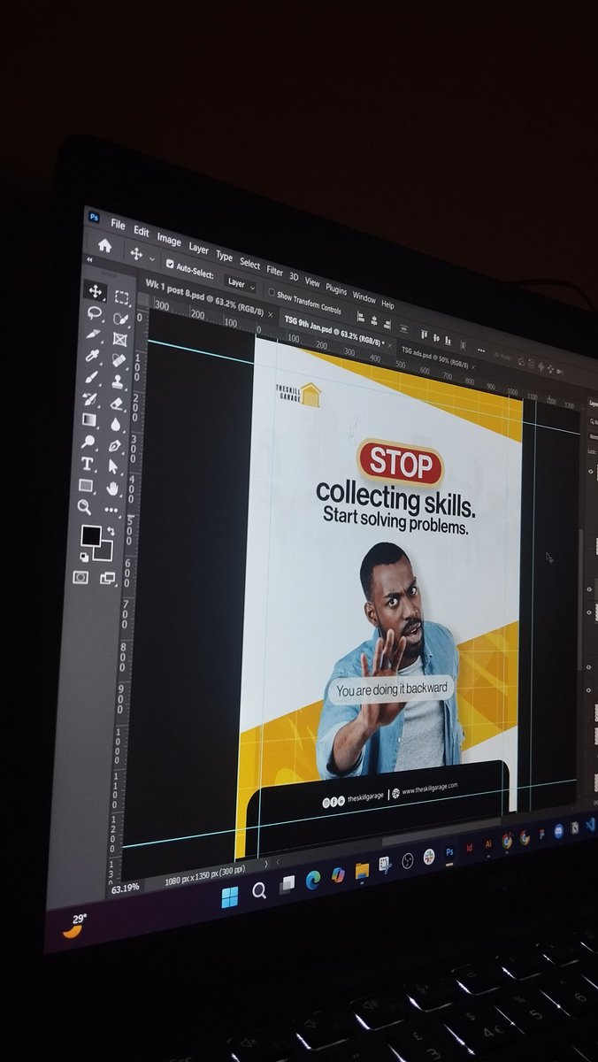Select the Zoom magnifier tool
598x1062 pixels.
click(84, 506)
